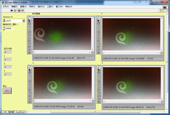Open the 文件(F) menu
Screen dimensions: 170x115
coord(6,7)
